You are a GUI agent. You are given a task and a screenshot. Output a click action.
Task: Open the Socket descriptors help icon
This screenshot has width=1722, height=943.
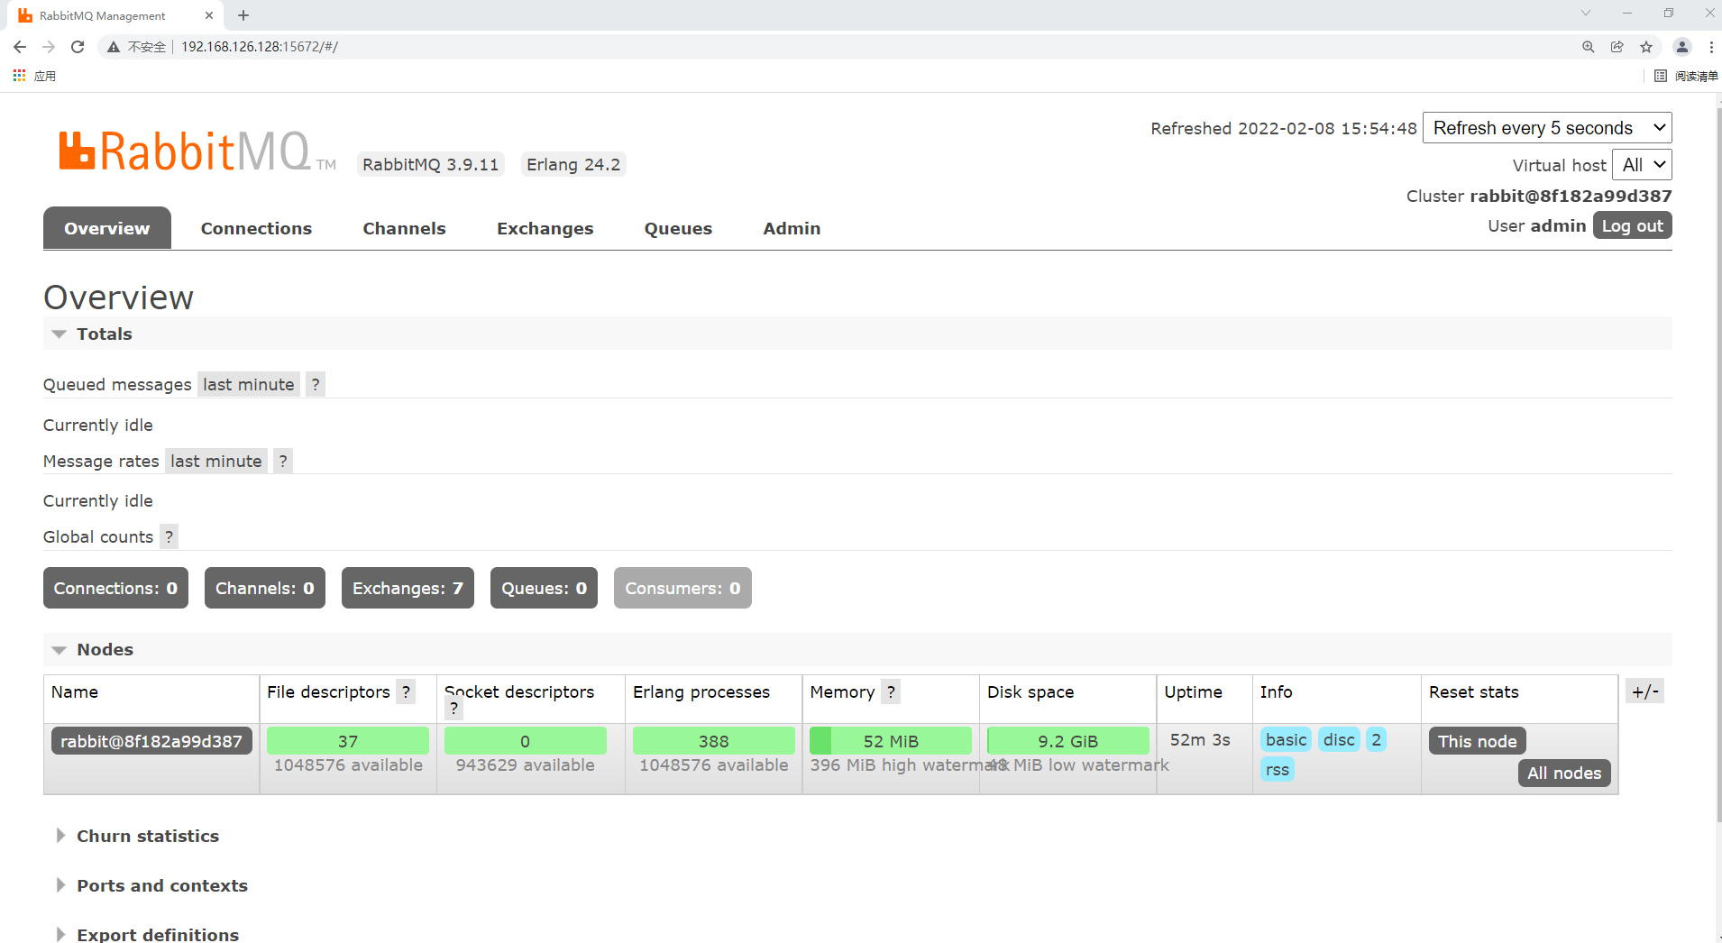(x=453, y=709)
